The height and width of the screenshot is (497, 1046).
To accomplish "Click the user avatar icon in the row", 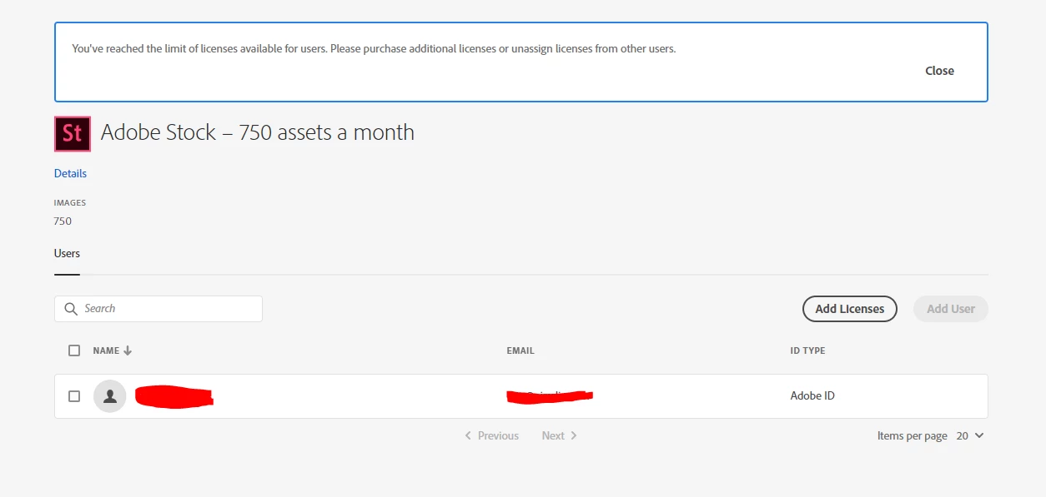I will tap(109, 396).
